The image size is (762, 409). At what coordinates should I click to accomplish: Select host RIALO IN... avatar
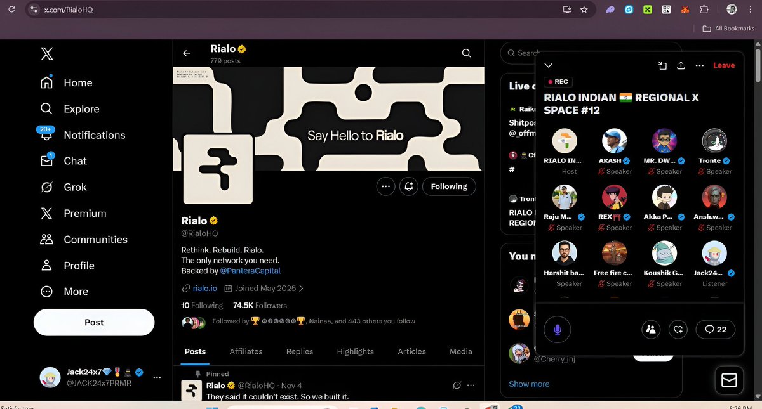click(565, 141)
